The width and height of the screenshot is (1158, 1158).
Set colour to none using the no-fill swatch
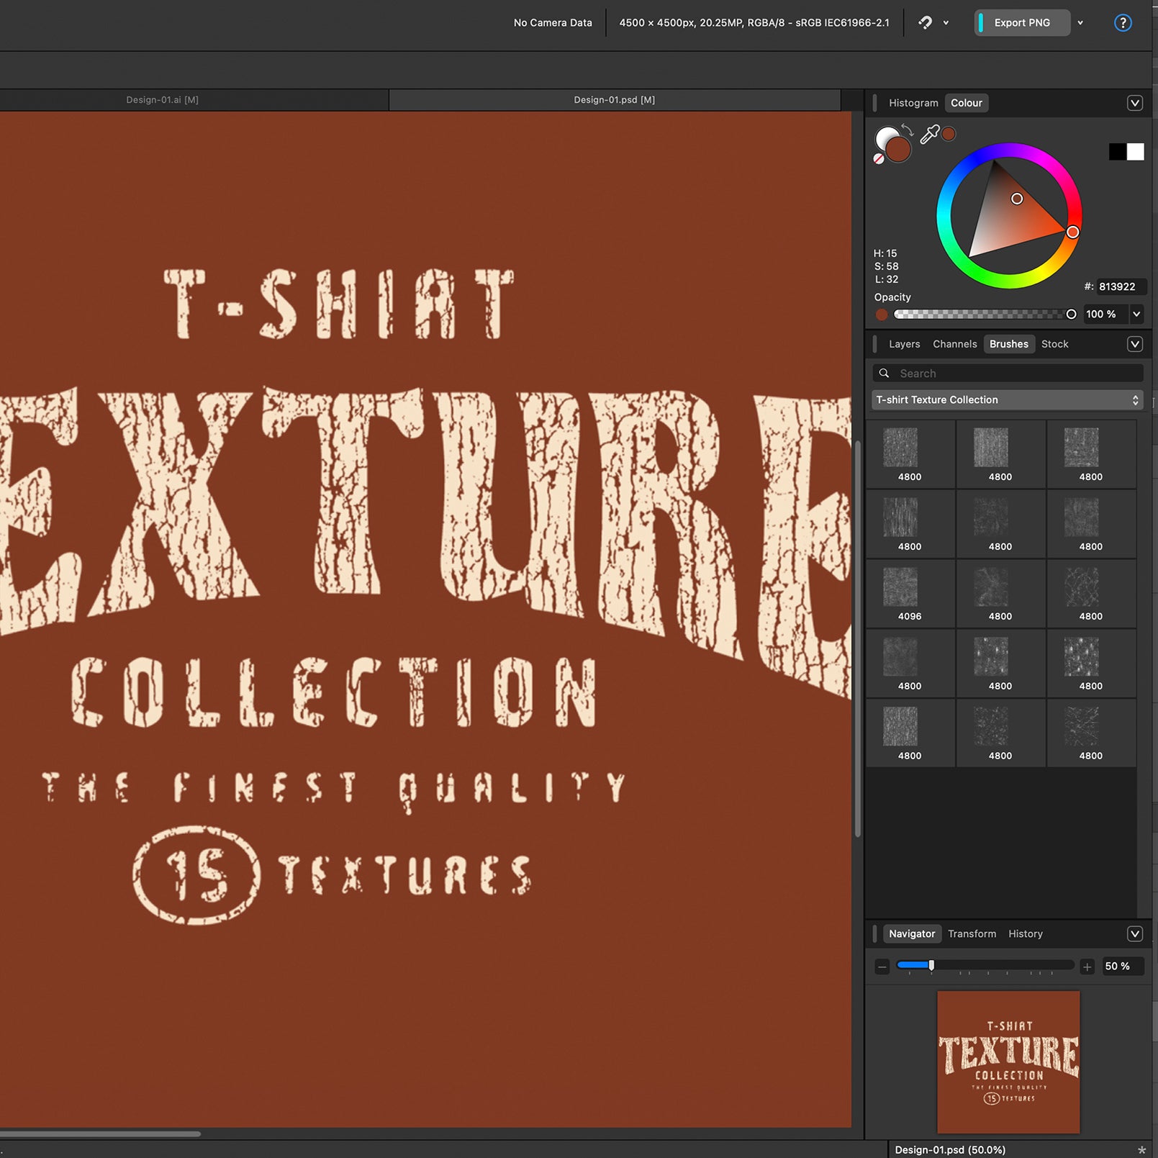(879, 158)
